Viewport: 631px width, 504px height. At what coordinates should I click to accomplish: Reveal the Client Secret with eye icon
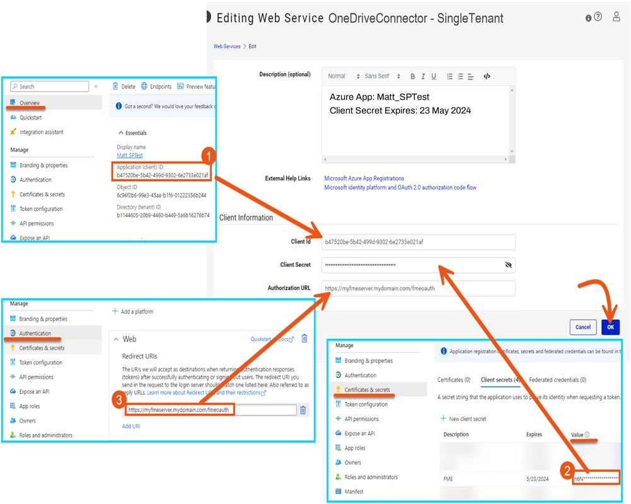pos(508,265)
